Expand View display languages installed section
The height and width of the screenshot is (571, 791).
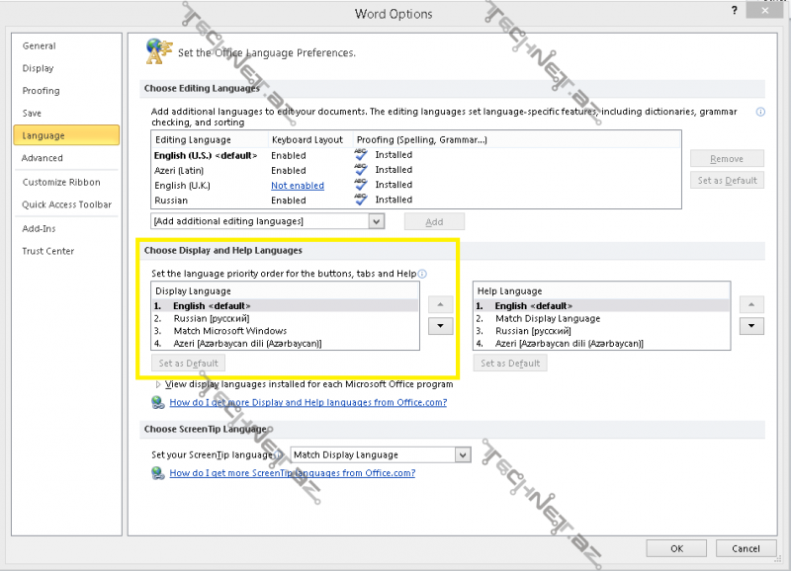(157, 384)
